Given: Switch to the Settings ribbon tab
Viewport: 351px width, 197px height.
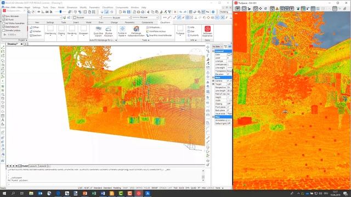Looking at the screenshot, I should (x=50, y=22).
